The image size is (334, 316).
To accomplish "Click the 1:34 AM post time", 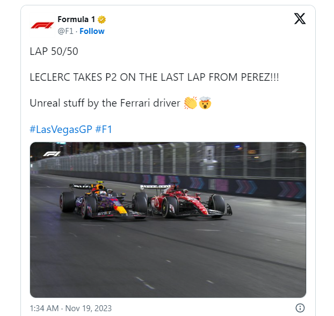I will click(x=43, y=308).
